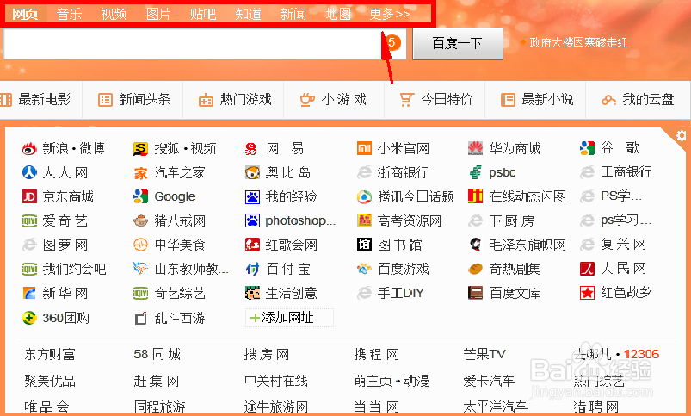Switch to the 新闻 tab
This screenshot has height=416, width=691.
pyautogui.click(x=293, y=14)
